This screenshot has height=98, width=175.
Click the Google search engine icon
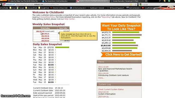click(140, 4)
